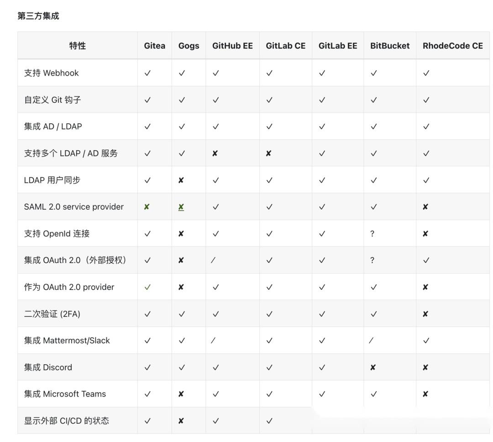Click the question mark for BitBucket OpenId support

point(372,233)
